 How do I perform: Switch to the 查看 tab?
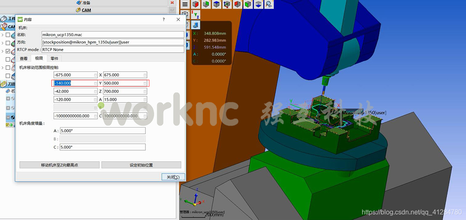tap(24, 59)
